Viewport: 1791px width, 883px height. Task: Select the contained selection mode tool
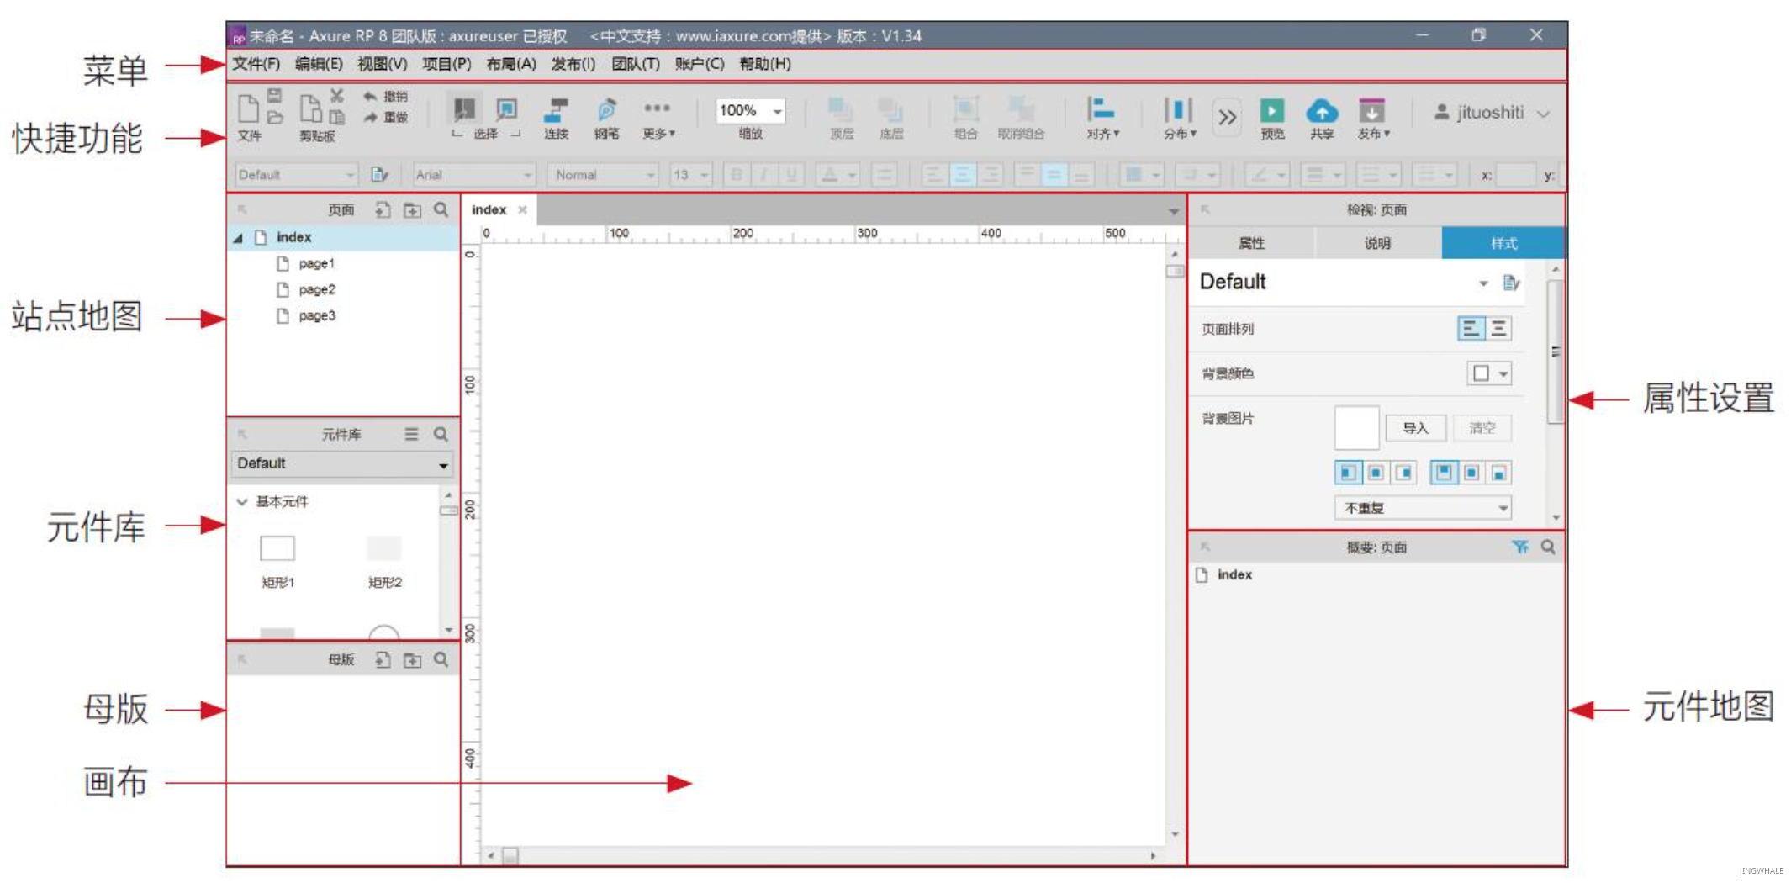pos(507,109)
